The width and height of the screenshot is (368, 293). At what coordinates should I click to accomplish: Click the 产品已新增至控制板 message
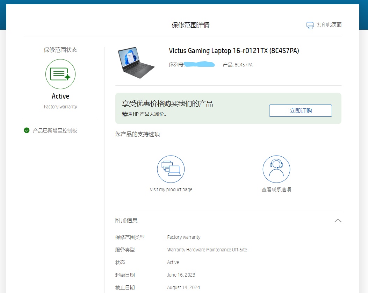[x=55, y=130]
